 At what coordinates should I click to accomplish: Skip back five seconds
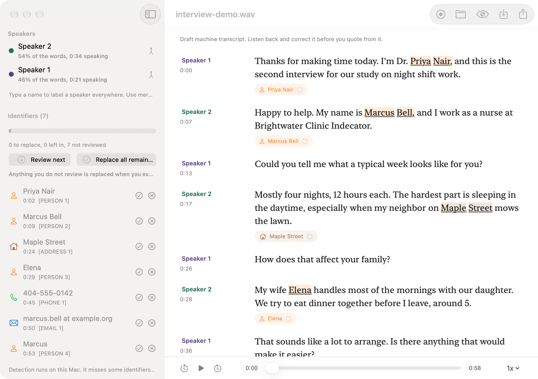click(x=184, y=368)
